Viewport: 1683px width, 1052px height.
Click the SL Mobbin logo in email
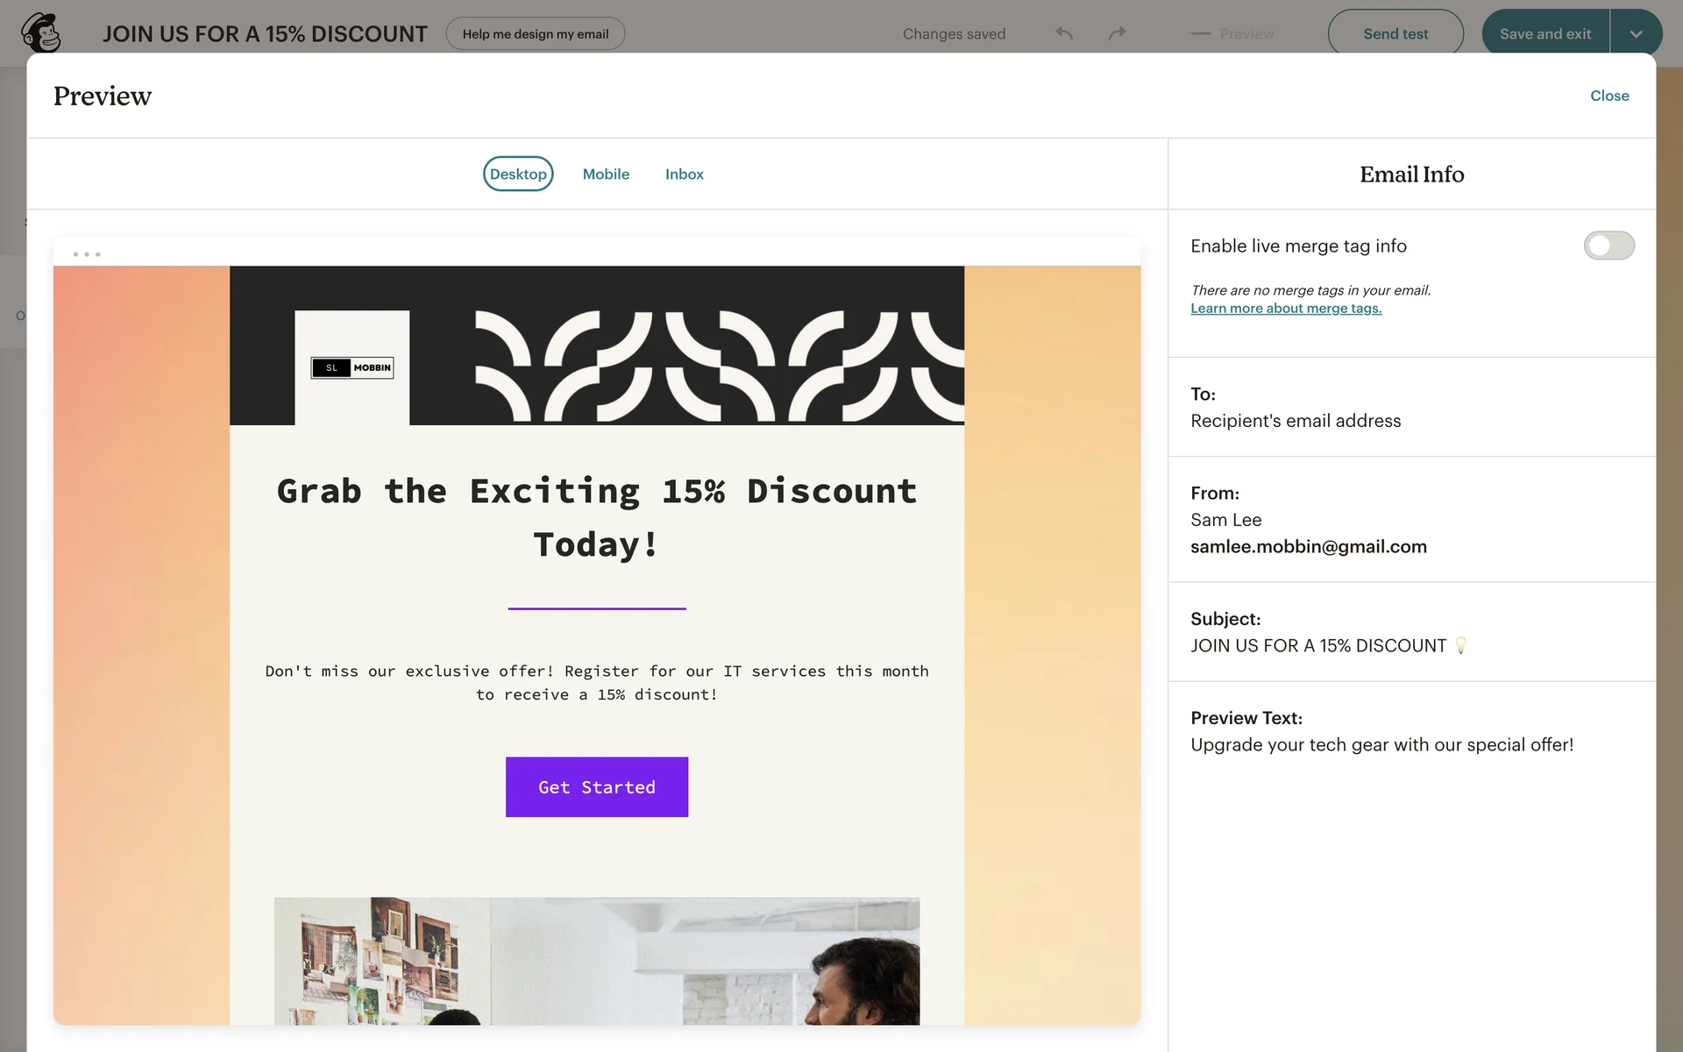(x=352, y=367)
